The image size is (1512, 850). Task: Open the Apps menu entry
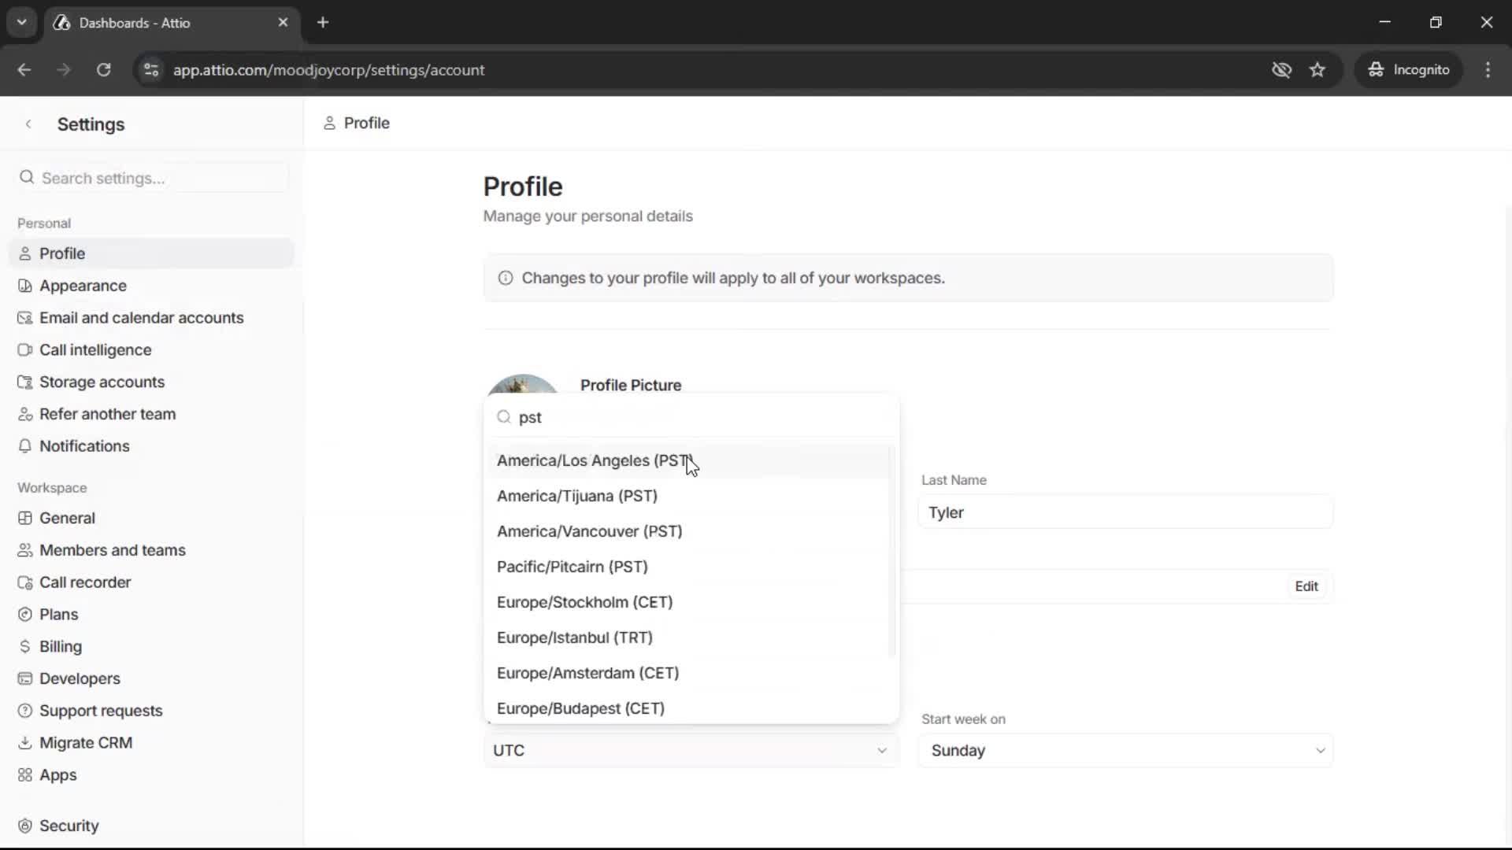click(x=57, y=775)
